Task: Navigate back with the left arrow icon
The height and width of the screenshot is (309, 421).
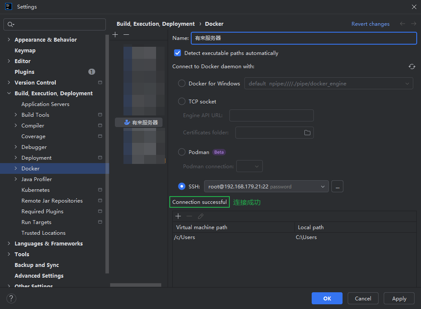Action: click(402, 24)
